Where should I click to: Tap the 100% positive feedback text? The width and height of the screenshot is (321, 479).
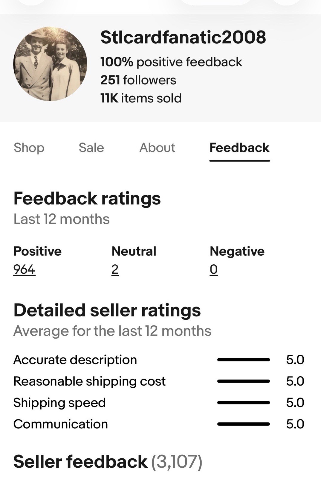point(171,62)
